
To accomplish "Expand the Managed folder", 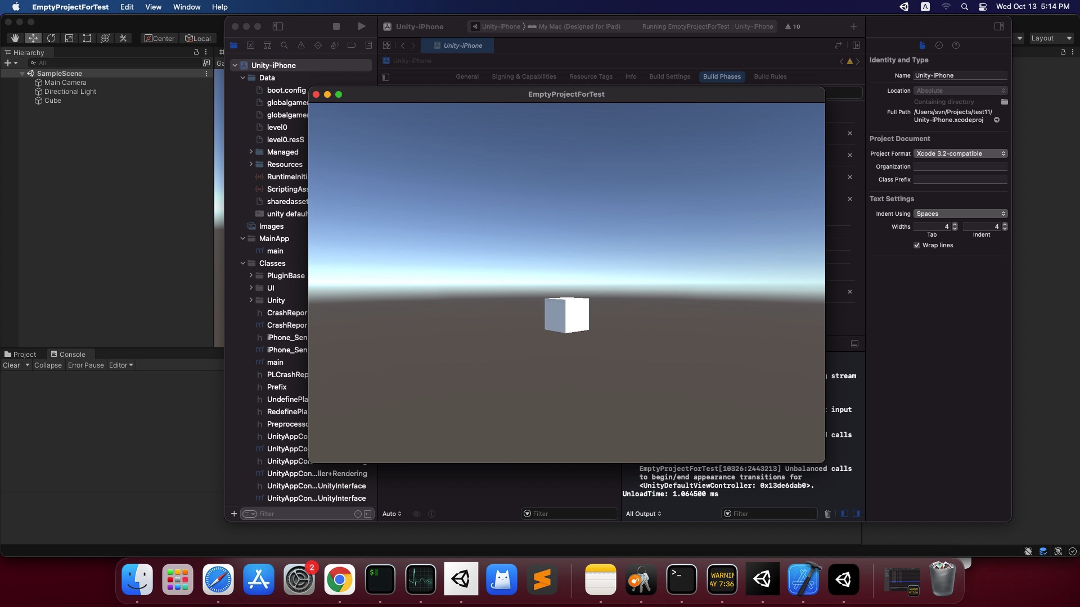I will pos(251,152).
